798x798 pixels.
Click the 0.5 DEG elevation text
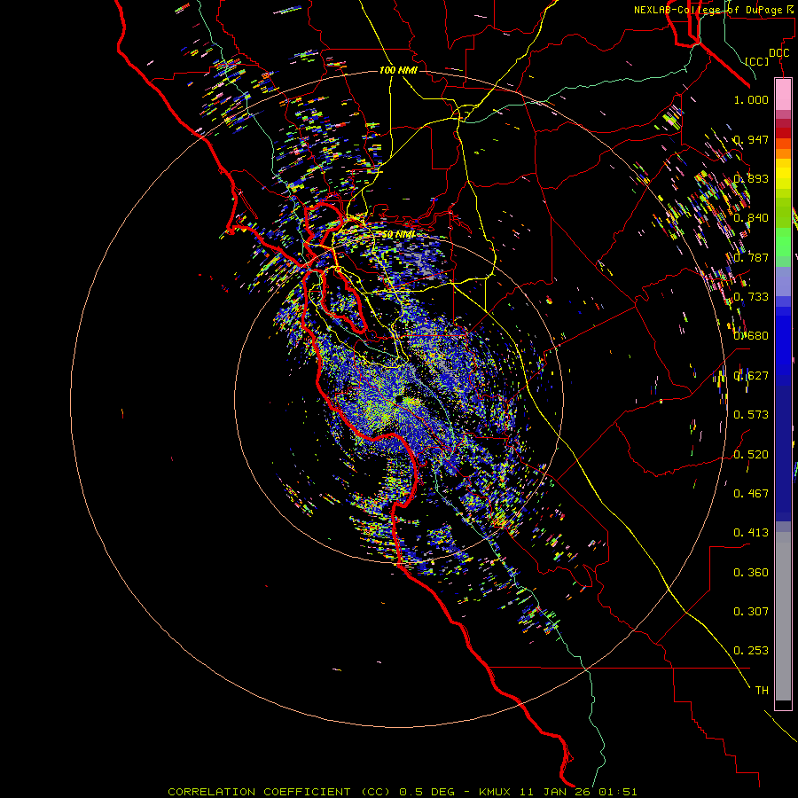point(427,792)
